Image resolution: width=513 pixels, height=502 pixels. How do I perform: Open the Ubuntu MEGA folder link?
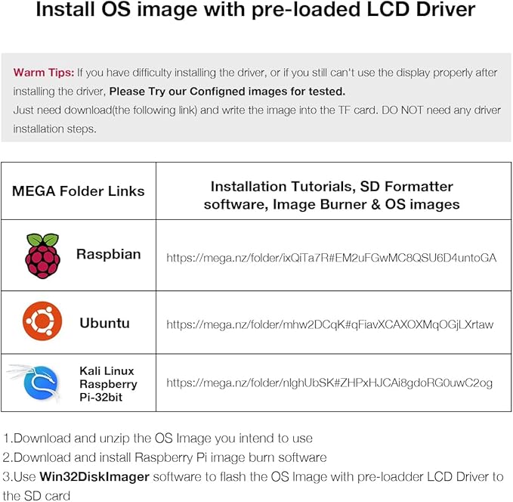click(x=329, y=324)
